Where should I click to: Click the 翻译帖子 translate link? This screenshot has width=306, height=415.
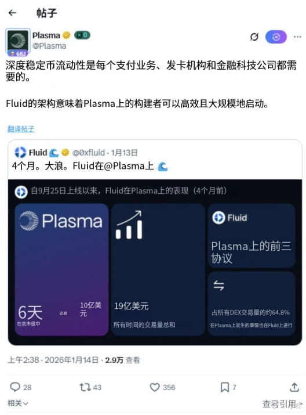pos(21,129)
